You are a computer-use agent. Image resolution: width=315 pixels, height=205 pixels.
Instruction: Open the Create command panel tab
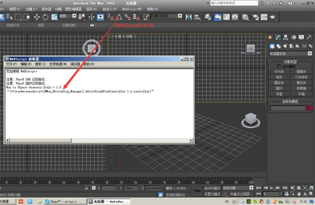[270, 37]
